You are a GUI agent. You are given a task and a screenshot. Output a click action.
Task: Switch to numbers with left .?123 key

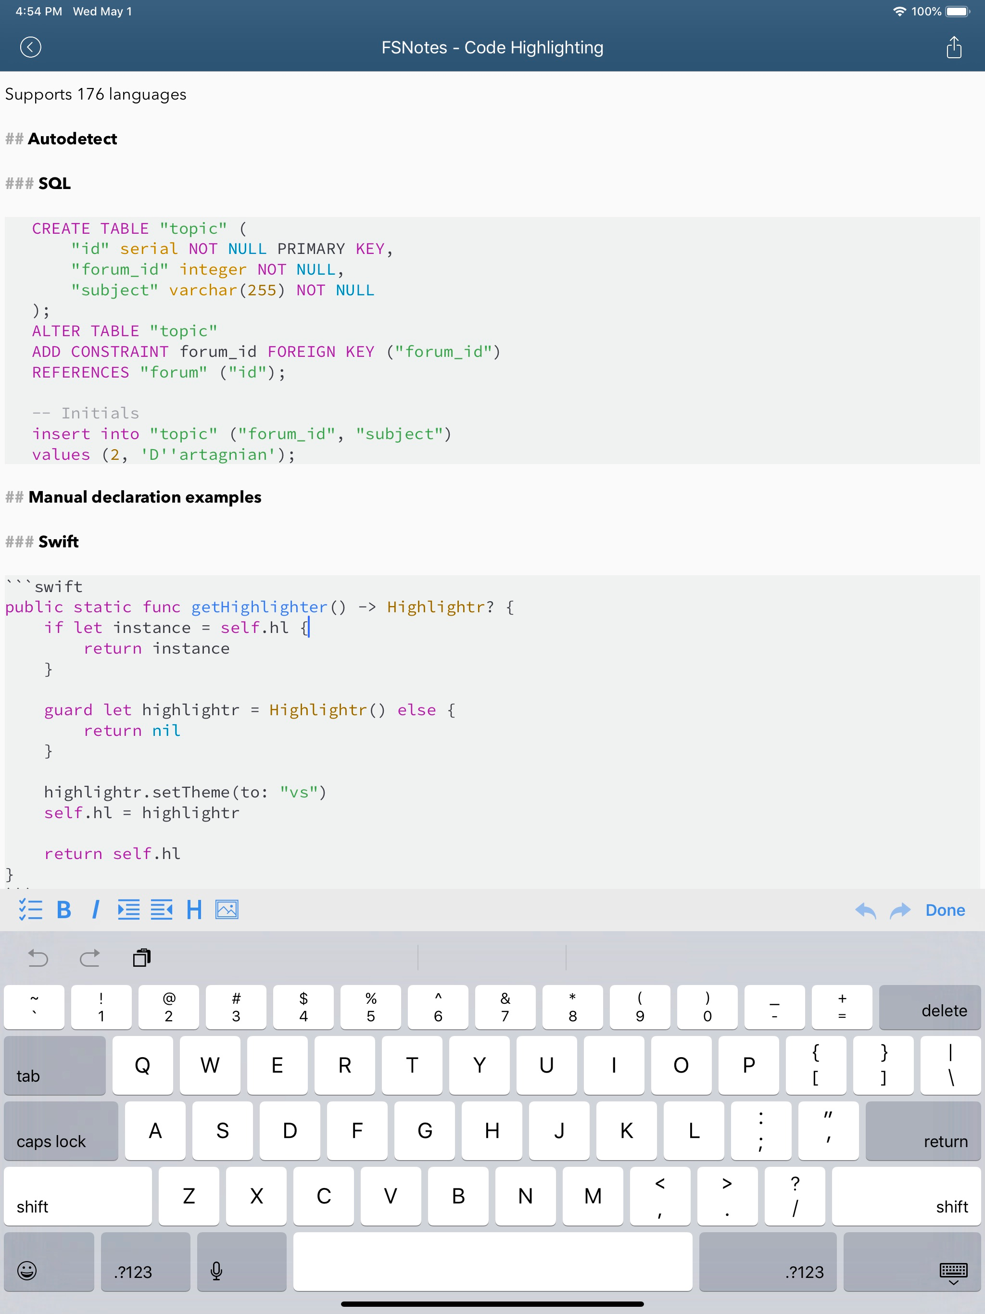[145, 1261]
